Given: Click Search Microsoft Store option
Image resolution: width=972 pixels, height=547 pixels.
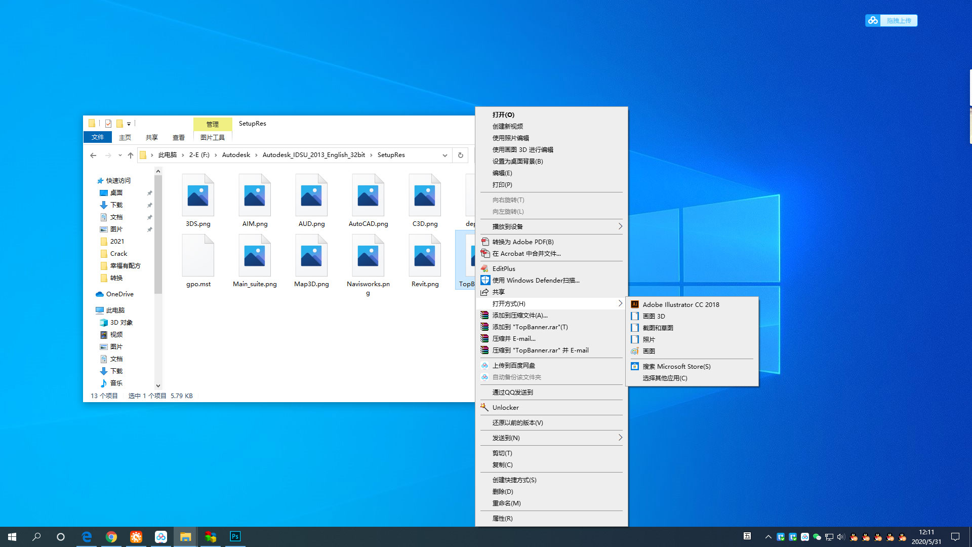Looking at the screenshot, I should (x=676, y=366).
